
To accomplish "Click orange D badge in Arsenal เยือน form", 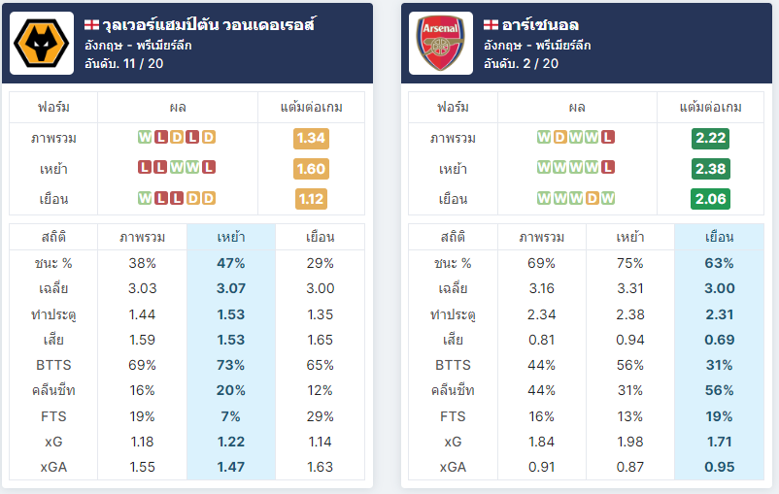I will click(x=592, y=198).
